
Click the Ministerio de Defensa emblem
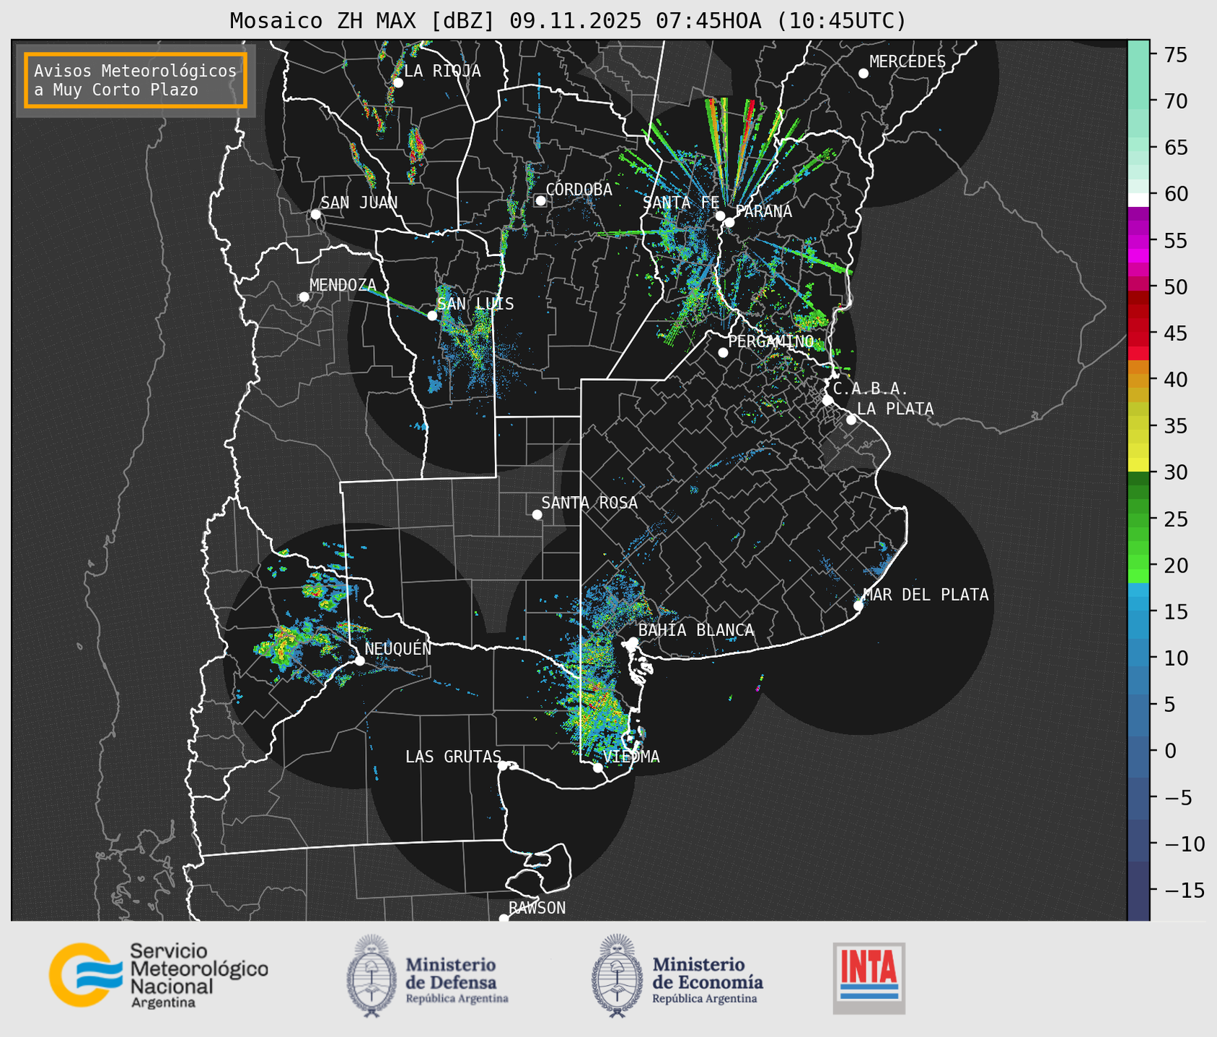(372, 976)
